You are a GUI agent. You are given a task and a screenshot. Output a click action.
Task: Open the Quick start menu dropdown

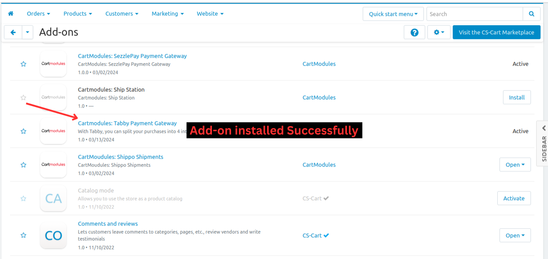(x=393, y=14)
